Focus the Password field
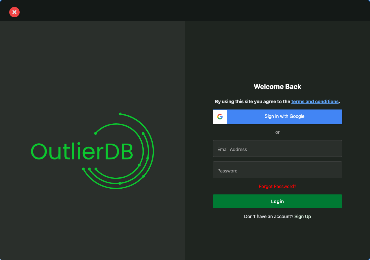The height and width of the screenshot is (260, 370). pos(277,170)
